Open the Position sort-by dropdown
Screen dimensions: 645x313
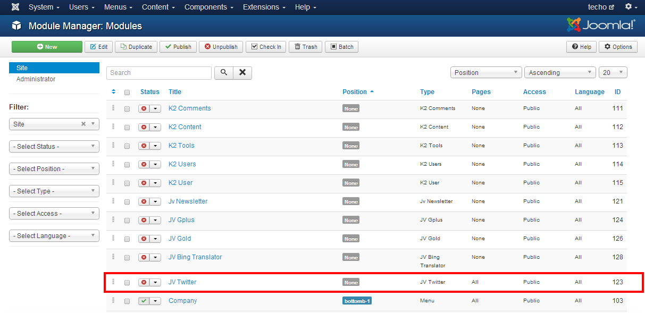(486, 73)
